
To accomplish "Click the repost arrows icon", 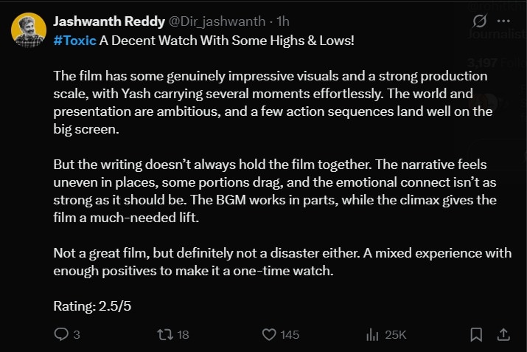I will 165,334.
